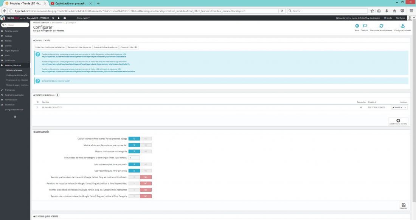
Task: Click the browser downloads arrow icon
Action: [x=387, y=11]
